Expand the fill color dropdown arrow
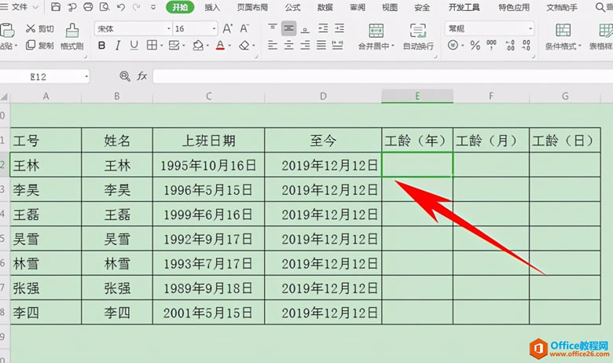The width and height of the screenshot is (613, 363). [x=207, y=46]
